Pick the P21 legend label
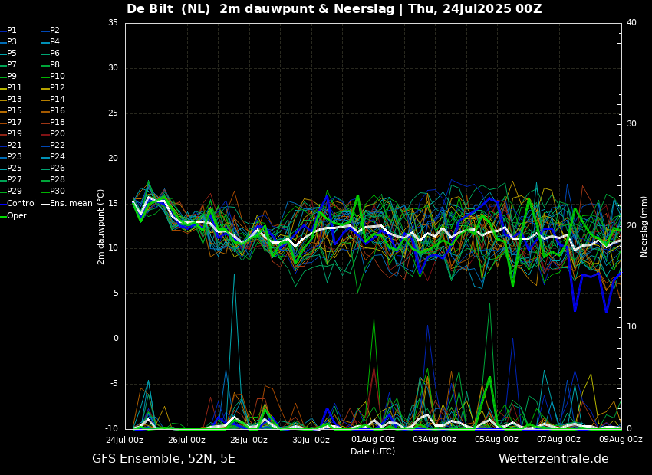 (x=14, y=145)
